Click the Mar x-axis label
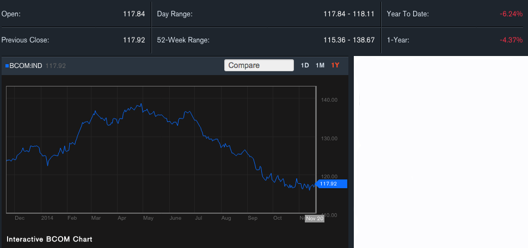Viewport: 528px width, 248px height. point(96,218)
